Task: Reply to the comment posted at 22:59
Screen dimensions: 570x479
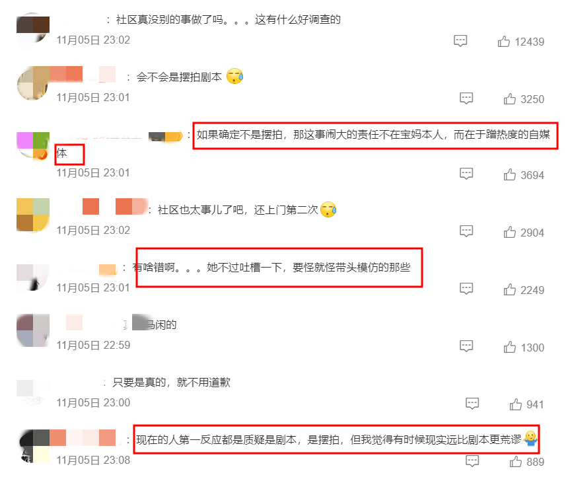Action: [x=466, y=346]
